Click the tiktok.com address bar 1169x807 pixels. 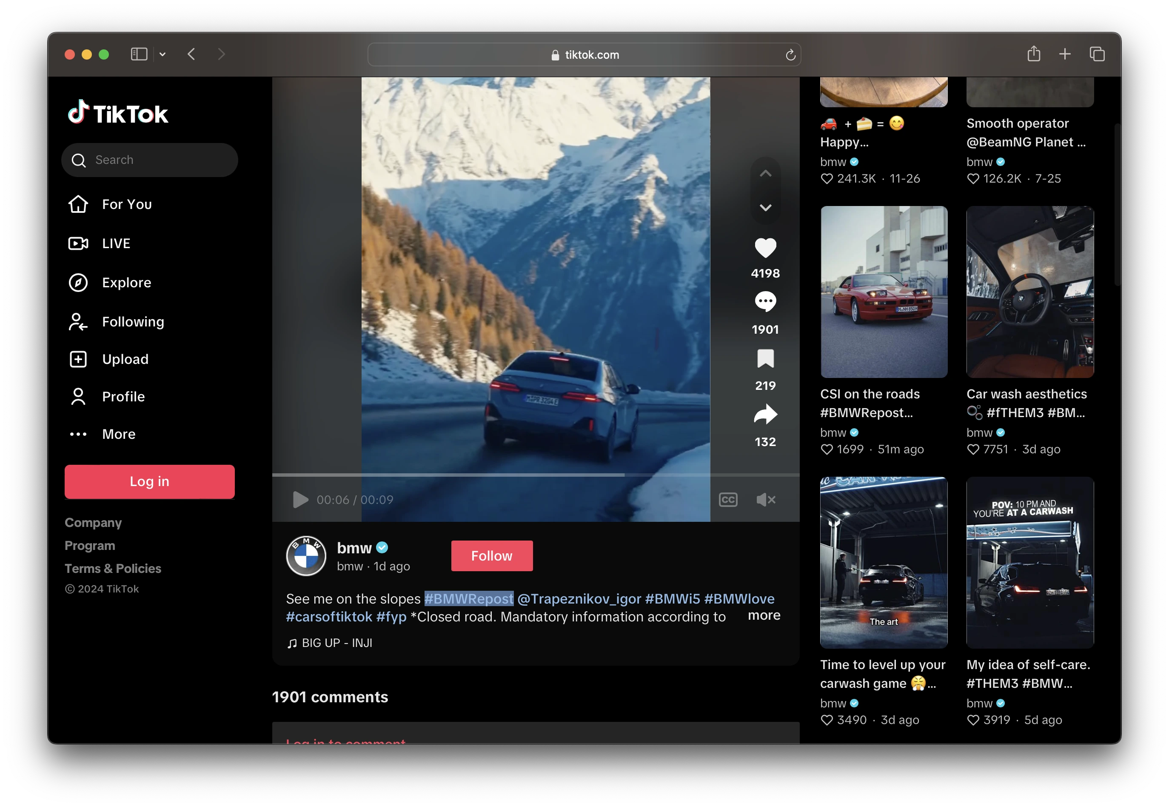pyautogui.click(x=584, y=54)
